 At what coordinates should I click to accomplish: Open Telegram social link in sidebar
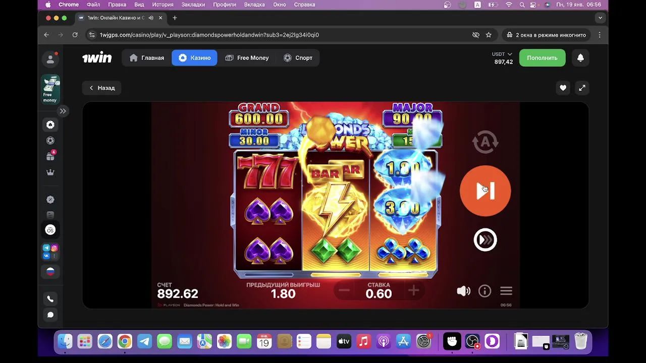(x=46, y=248)
